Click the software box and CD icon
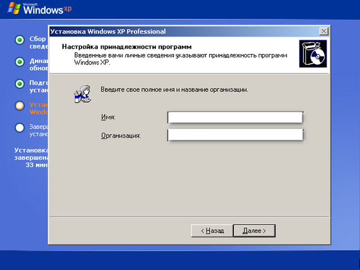360x270 pixels. pos(313,54)
